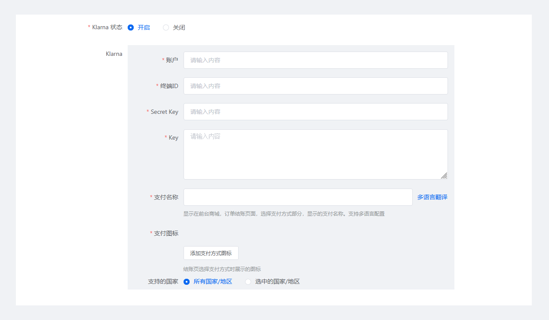Click the 支付图标 field label

coord(166,233)
